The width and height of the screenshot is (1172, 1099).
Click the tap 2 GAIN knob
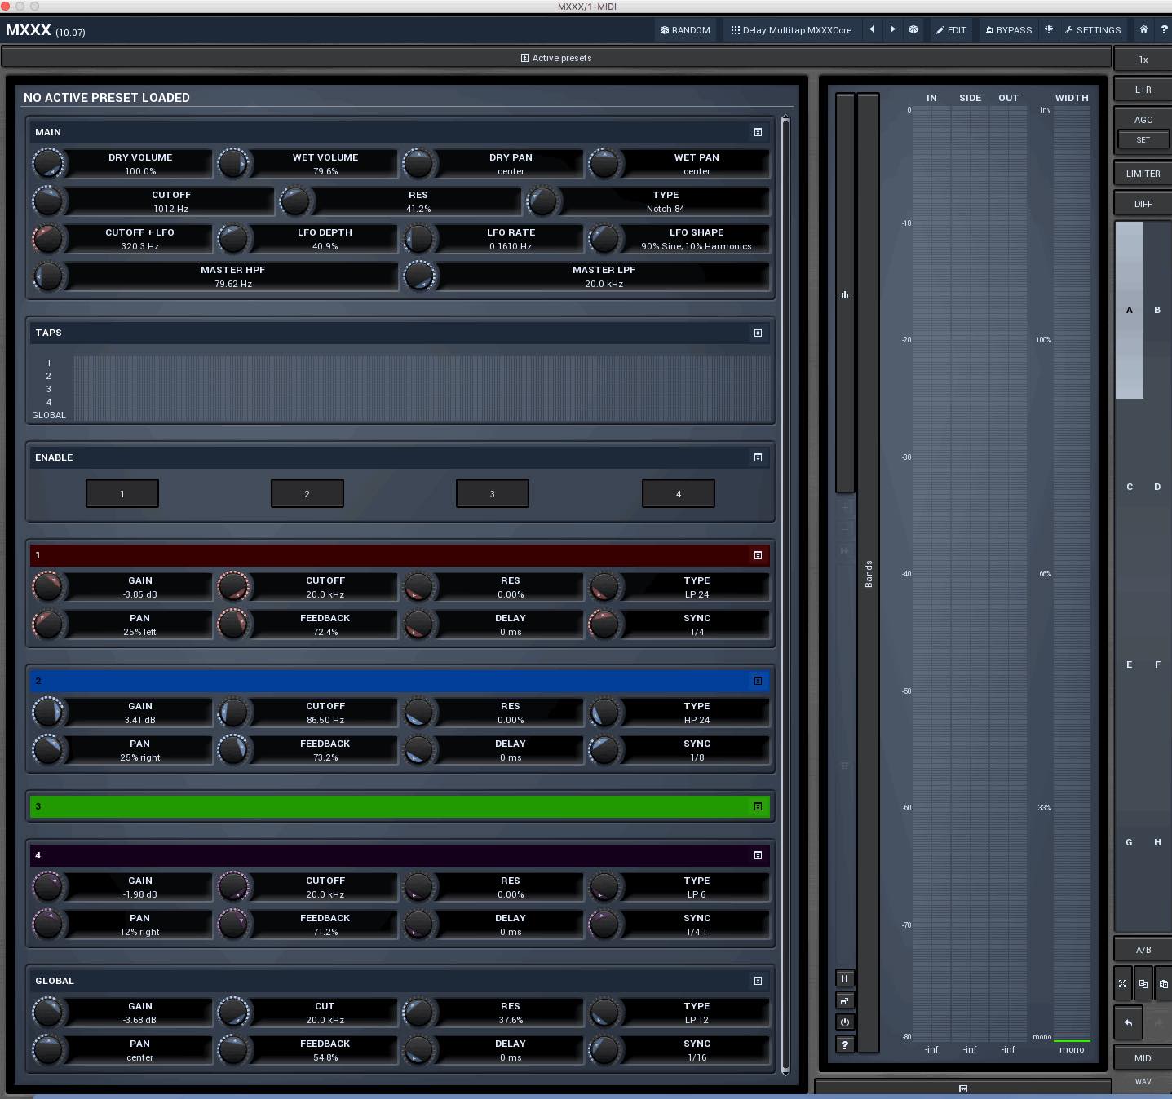pos(48,713)
